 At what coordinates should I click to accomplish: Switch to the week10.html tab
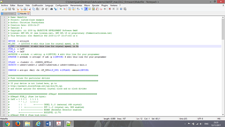pyautogui.click(x=8, y=14)
